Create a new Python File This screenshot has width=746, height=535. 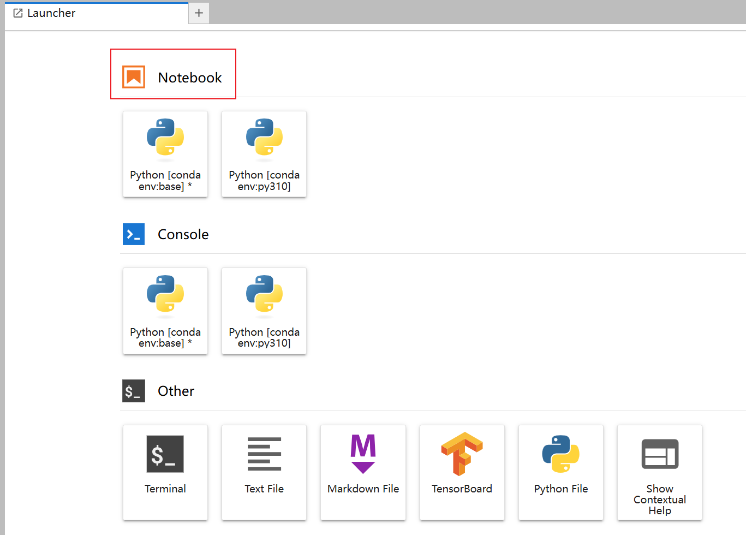click(561, 472)
